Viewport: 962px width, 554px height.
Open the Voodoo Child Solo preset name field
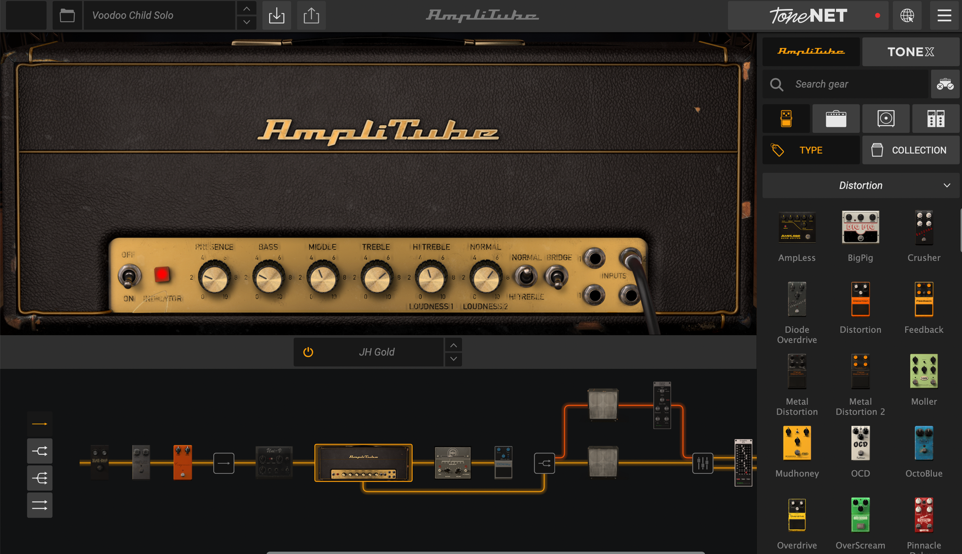(160, 15)
